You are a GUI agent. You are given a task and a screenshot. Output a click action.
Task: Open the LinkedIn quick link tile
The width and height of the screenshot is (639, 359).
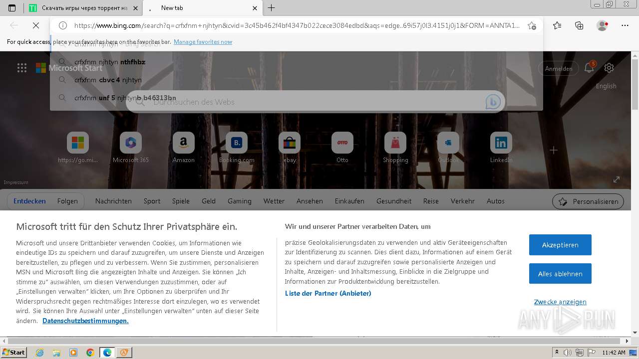pos(501,148)
